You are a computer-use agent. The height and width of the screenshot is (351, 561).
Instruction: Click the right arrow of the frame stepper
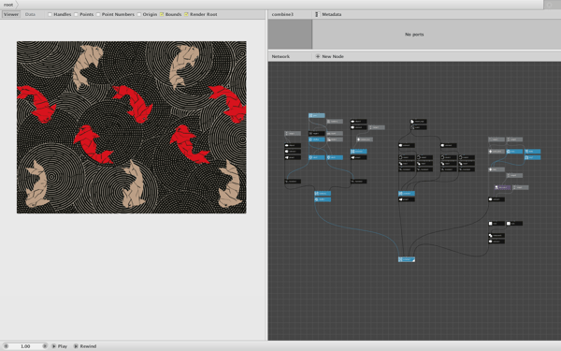tap(45, 346)
